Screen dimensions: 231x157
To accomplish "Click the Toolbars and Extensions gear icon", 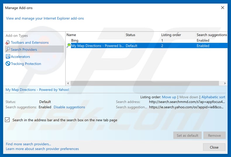I will (8, 43).
